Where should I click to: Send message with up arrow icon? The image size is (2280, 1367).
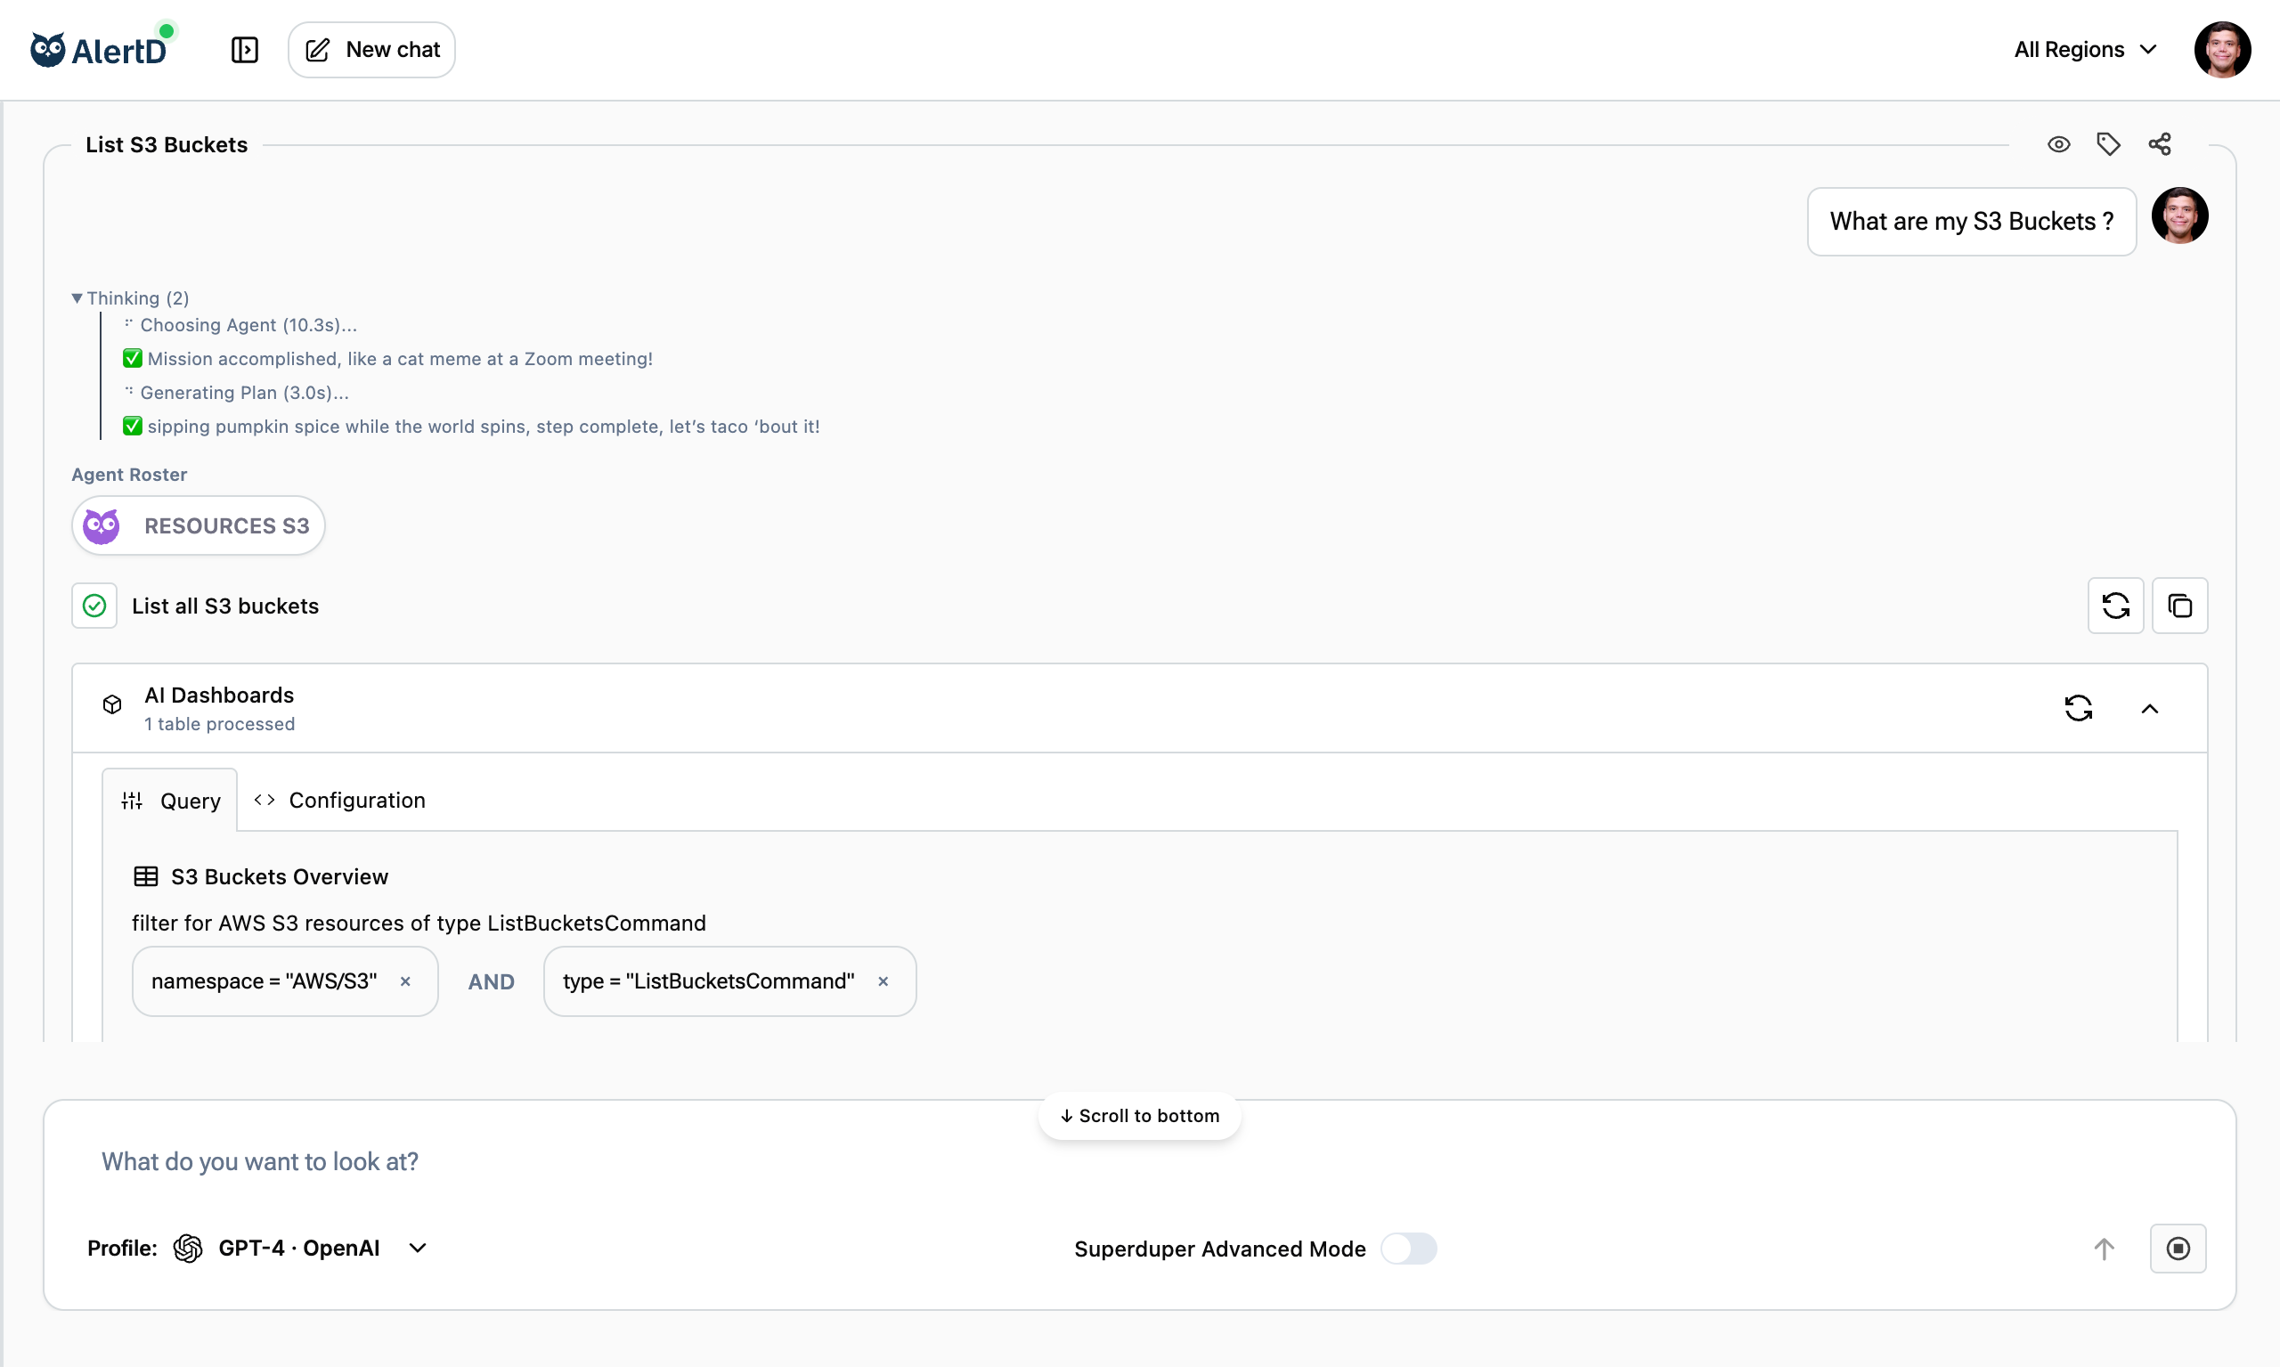tap(2104, 1249)
